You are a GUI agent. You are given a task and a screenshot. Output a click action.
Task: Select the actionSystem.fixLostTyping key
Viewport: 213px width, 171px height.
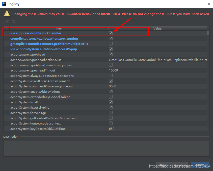tap(30, 107)
